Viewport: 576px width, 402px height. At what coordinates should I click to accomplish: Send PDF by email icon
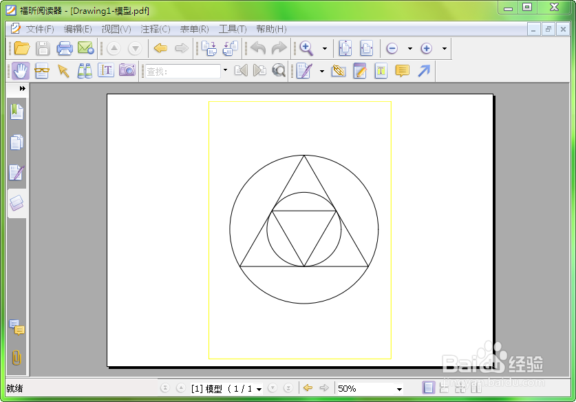[86, 48]
